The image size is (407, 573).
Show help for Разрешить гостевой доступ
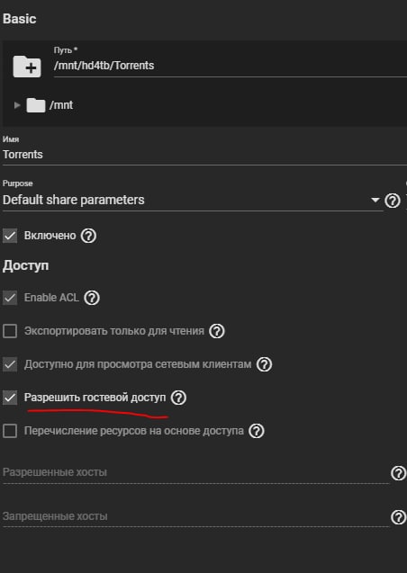(178, 398)
